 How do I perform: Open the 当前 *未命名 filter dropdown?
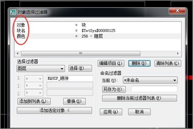click(150, 80)
